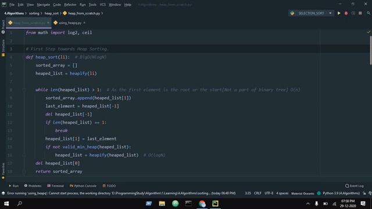Click the 3:35 cursor position indicator
Screen dimensions: 372x209
(x=248, y=193)
